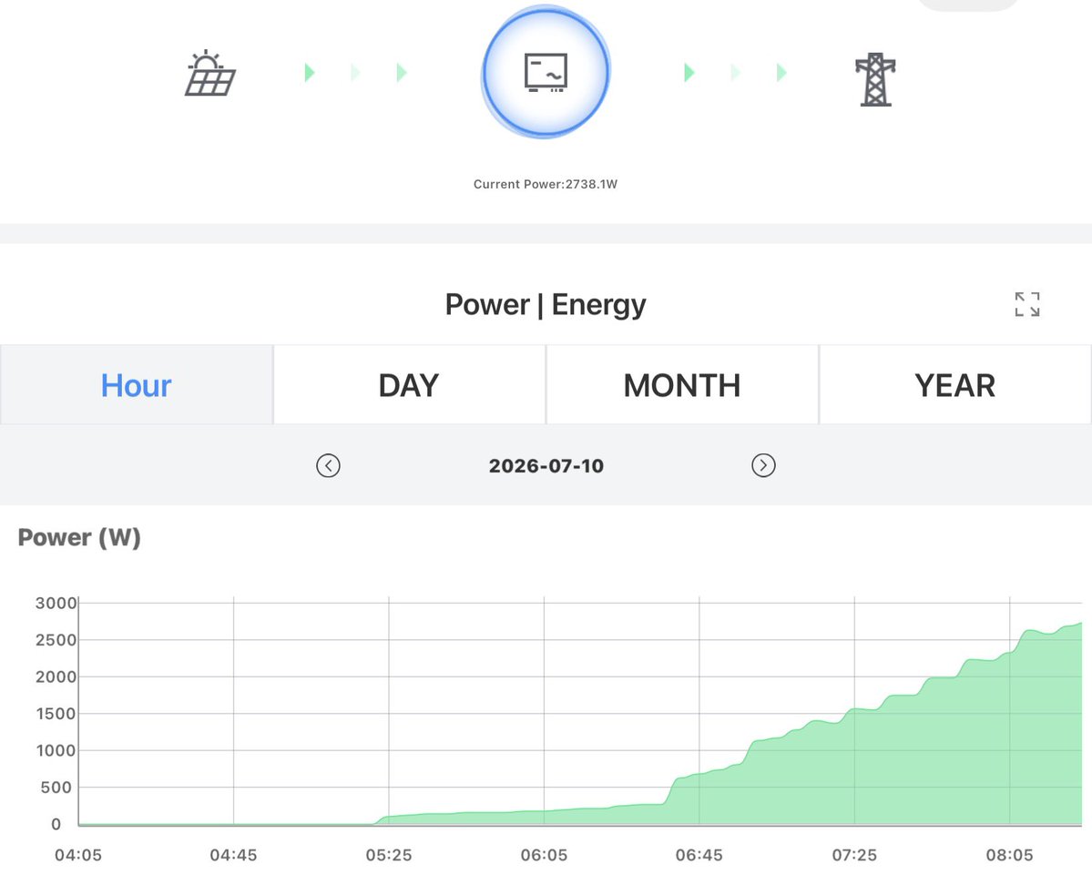
Task: Switch to the YEAR tab
Action: (x=954, y=385)
